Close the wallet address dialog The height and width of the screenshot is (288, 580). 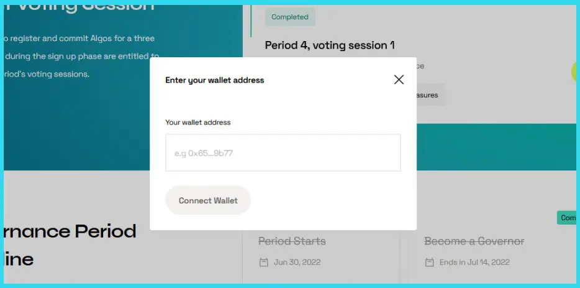tap(399, 80)
